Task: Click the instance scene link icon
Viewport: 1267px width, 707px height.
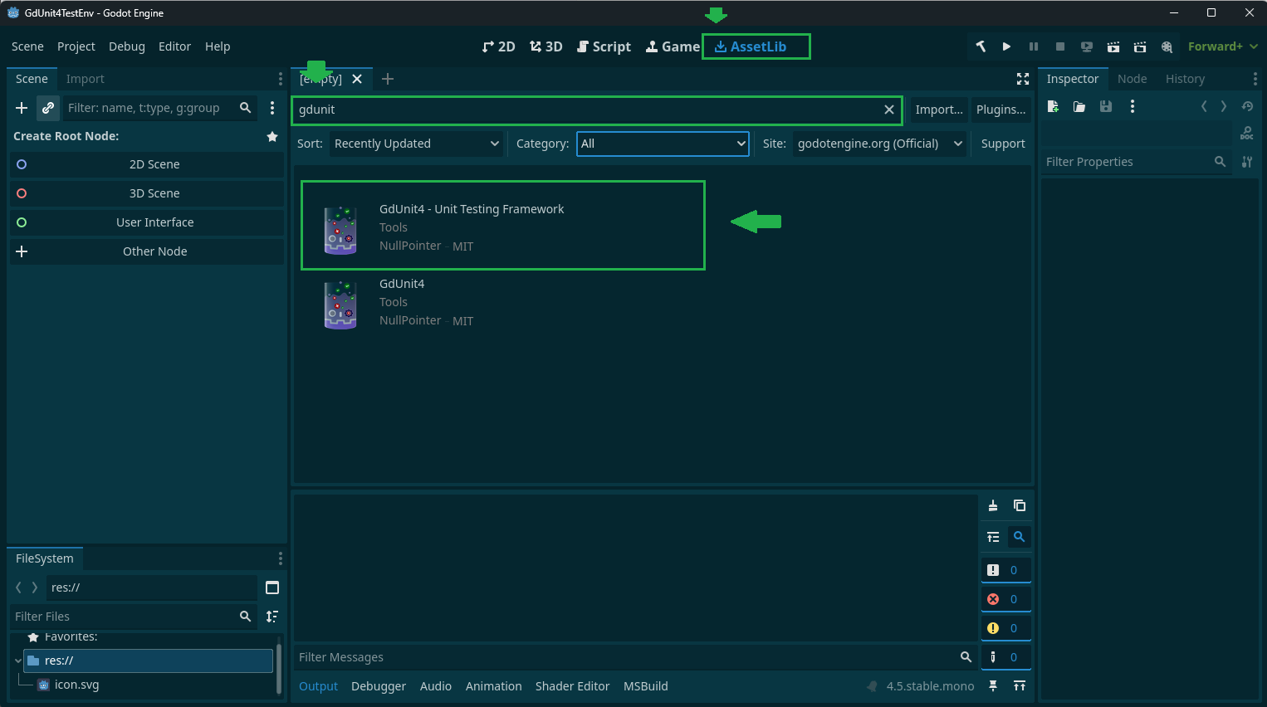Action: click(48, 108)
